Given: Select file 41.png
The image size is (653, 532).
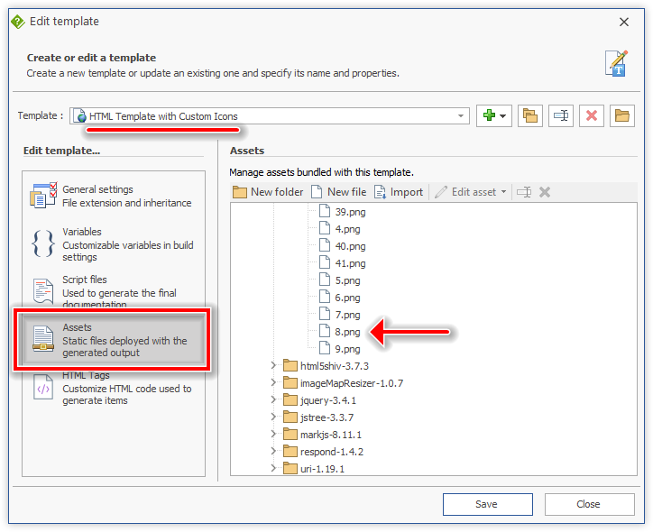Looking at the screenshot, I should (350, 263).
